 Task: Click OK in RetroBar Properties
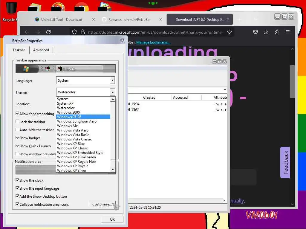tap(112, 219)
